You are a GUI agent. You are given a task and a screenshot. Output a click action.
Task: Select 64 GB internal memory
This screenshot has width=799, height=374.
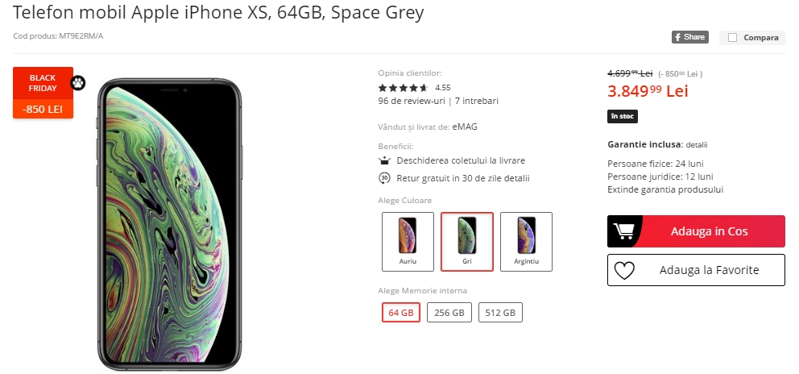pyautogui.click(x=400, y=313)
